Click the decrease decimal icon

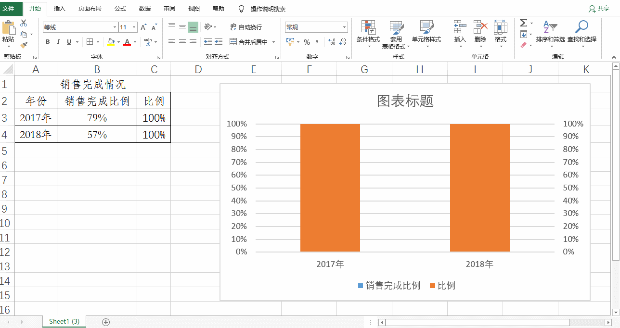342,42
